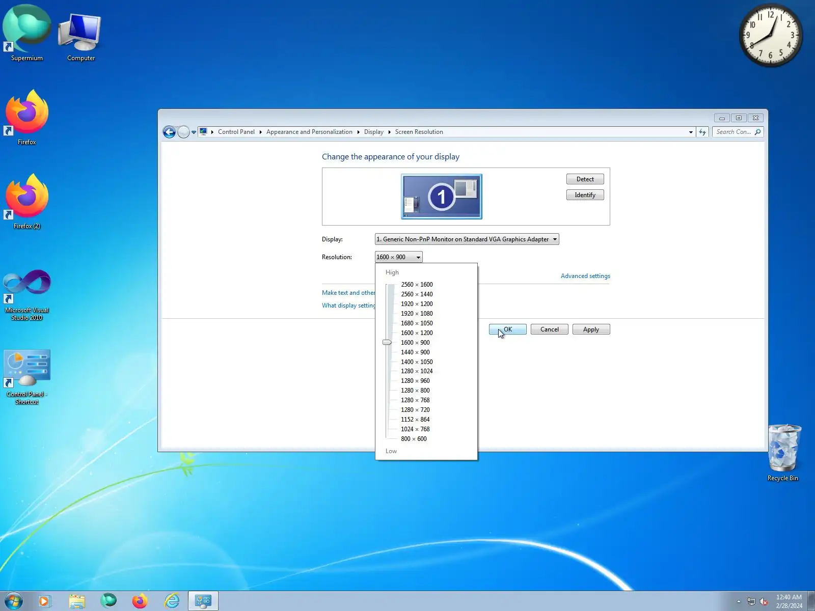Screen dimensions: 815x611
Task: Go to Display breadcrumb
Action: (374, 132)
